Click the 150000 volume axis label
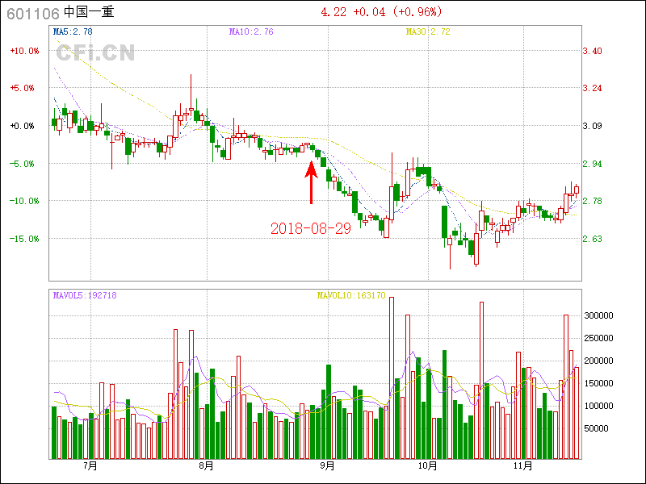 [598, 383]
